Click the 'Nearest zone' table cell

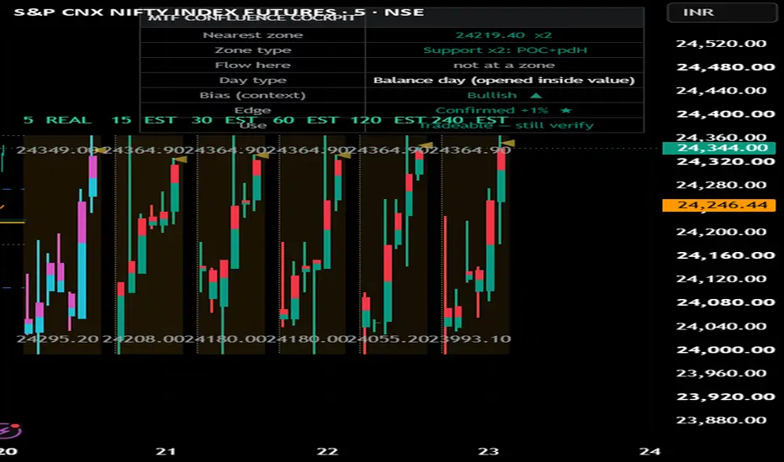[x=252, y=35]
